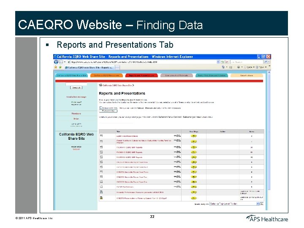Click the Search button in left sidebar
The image size is (304, 228).
coord(76,88)
